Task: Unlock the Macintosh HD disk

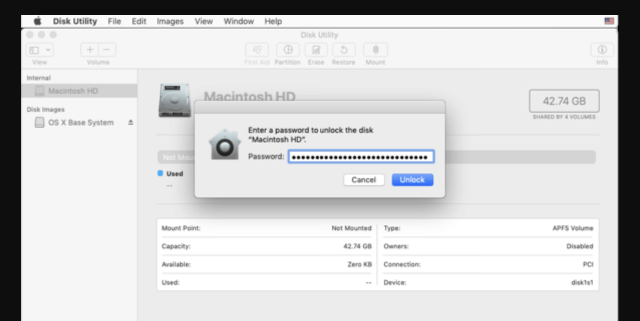Action: point(412,180)
